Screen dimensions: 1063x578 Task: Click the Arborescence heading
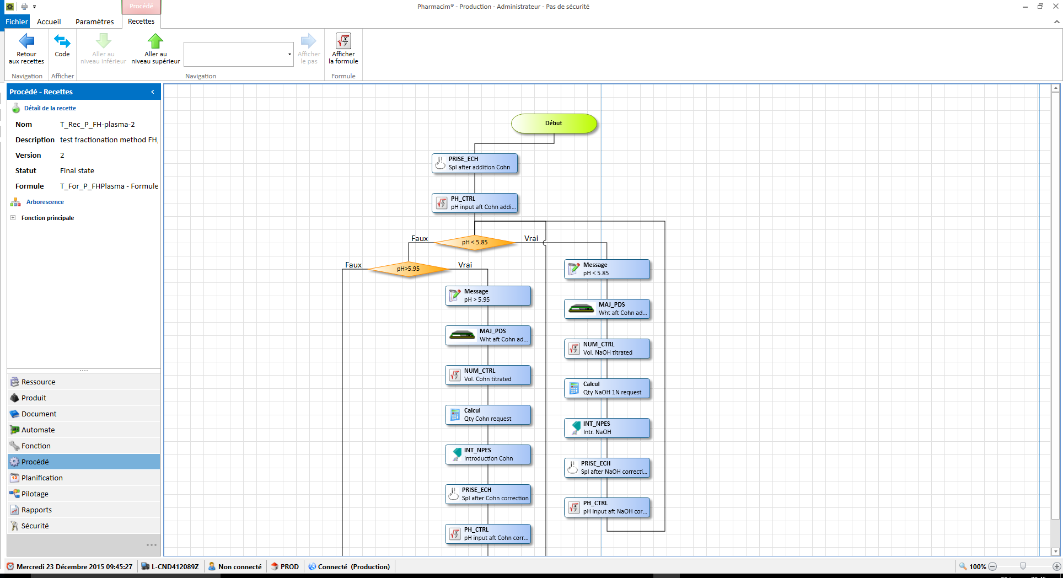pyautogui.click(x=45, y=202)
